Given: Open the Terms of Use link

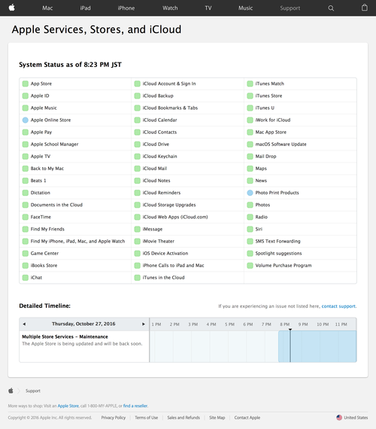Looking at the screenshot, I should pyautogui.click(x=147, y=418).
